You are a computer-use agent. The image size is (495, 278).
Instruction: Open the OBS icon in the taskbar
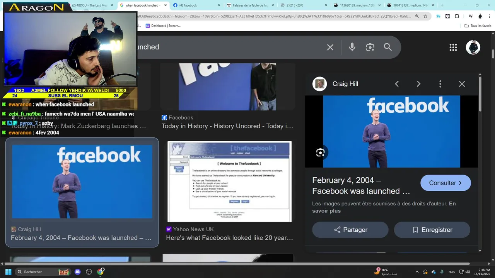coord(89,272)
